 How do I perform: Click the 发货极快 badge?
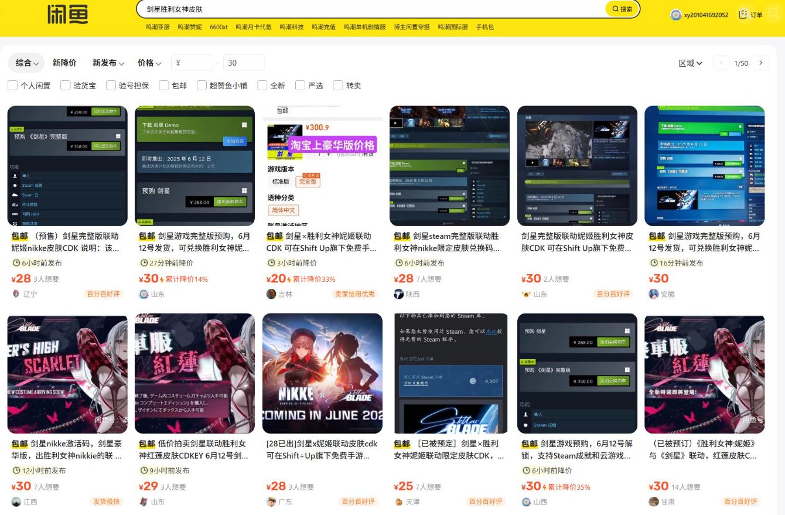pos(107,502)
